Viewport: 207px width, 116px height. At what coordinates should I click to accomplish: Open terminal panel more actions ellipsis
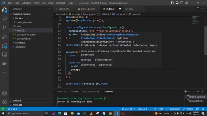(193, 92)
